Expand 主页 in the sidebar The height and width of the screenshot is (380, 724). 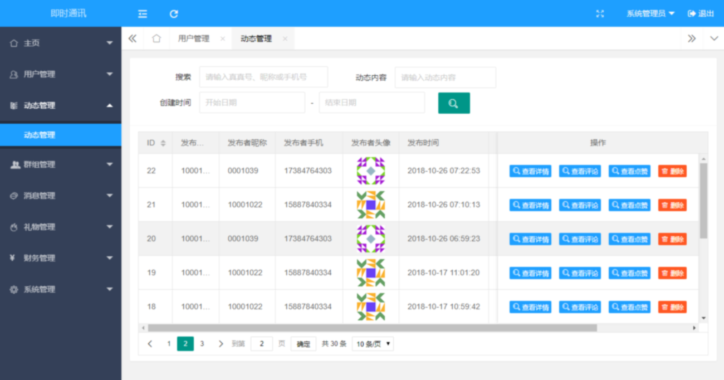pyautogui.click(x=61, y=43)
